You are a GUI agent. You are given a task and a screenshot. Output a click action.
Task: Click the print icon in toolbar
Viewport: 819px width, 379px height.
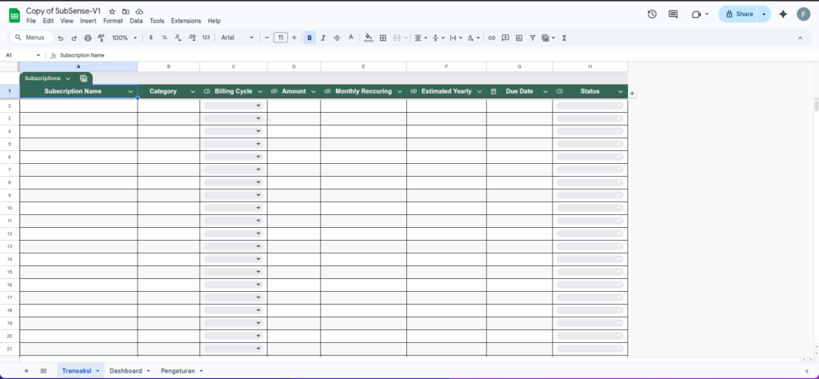tap(88, 38)
